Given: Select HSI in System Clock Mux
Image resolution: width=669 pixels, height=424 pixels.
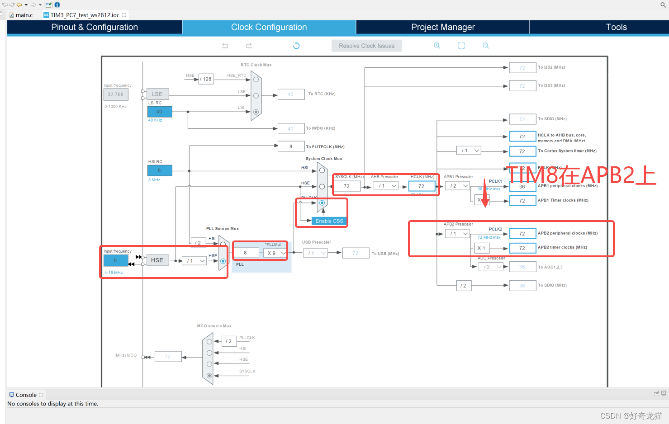Looking at the screenshot, I should point(322,170).
